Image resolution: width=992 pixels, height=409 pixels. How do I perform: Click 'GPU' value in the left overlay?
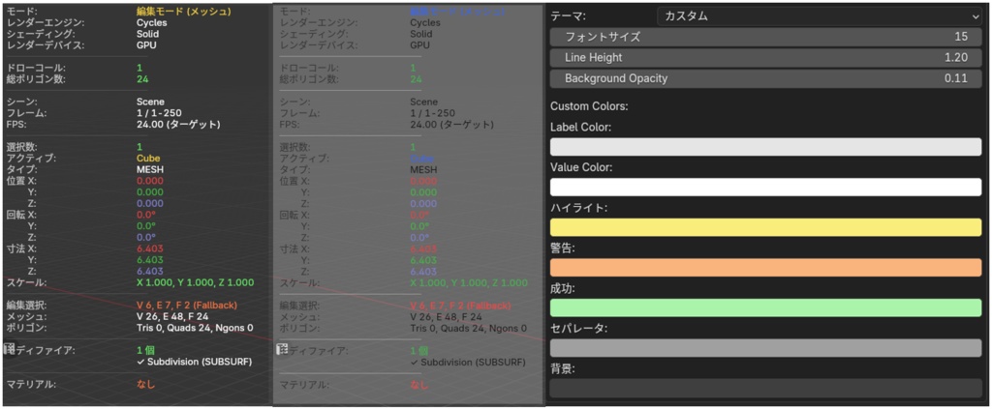pos(146,45)
